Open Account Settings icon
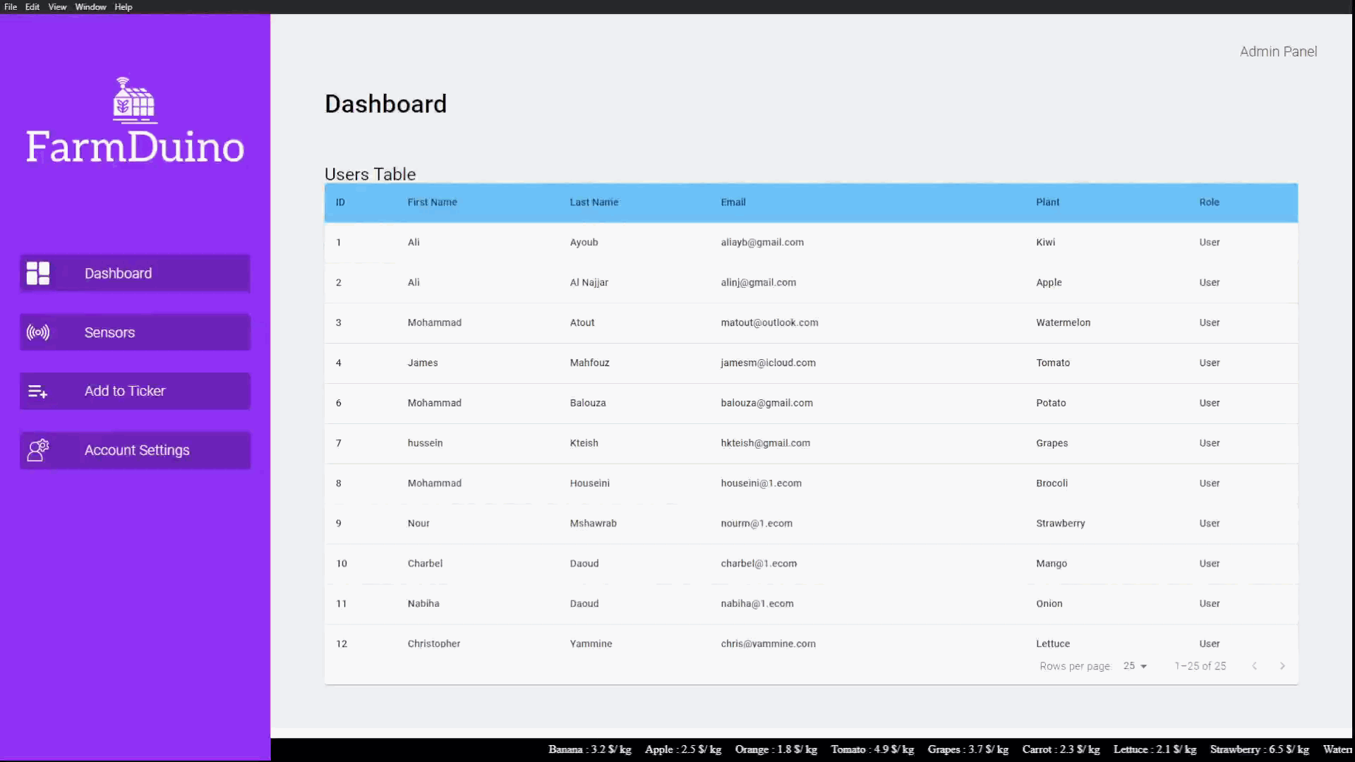Screen dimensions: 1355x762 [x=37, y=450]
